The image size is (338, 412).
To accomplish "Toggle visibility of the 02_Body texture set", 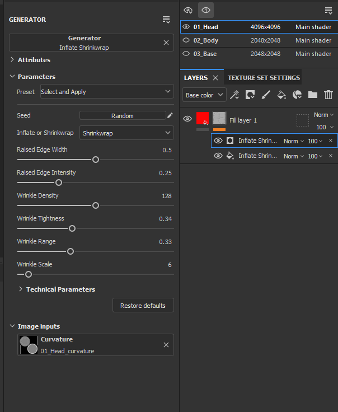I will [x=186, y=40].
